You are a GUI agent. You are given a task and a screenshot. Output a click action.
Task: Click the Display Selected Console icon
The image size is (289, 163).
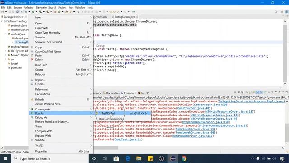tap(269, 92)
